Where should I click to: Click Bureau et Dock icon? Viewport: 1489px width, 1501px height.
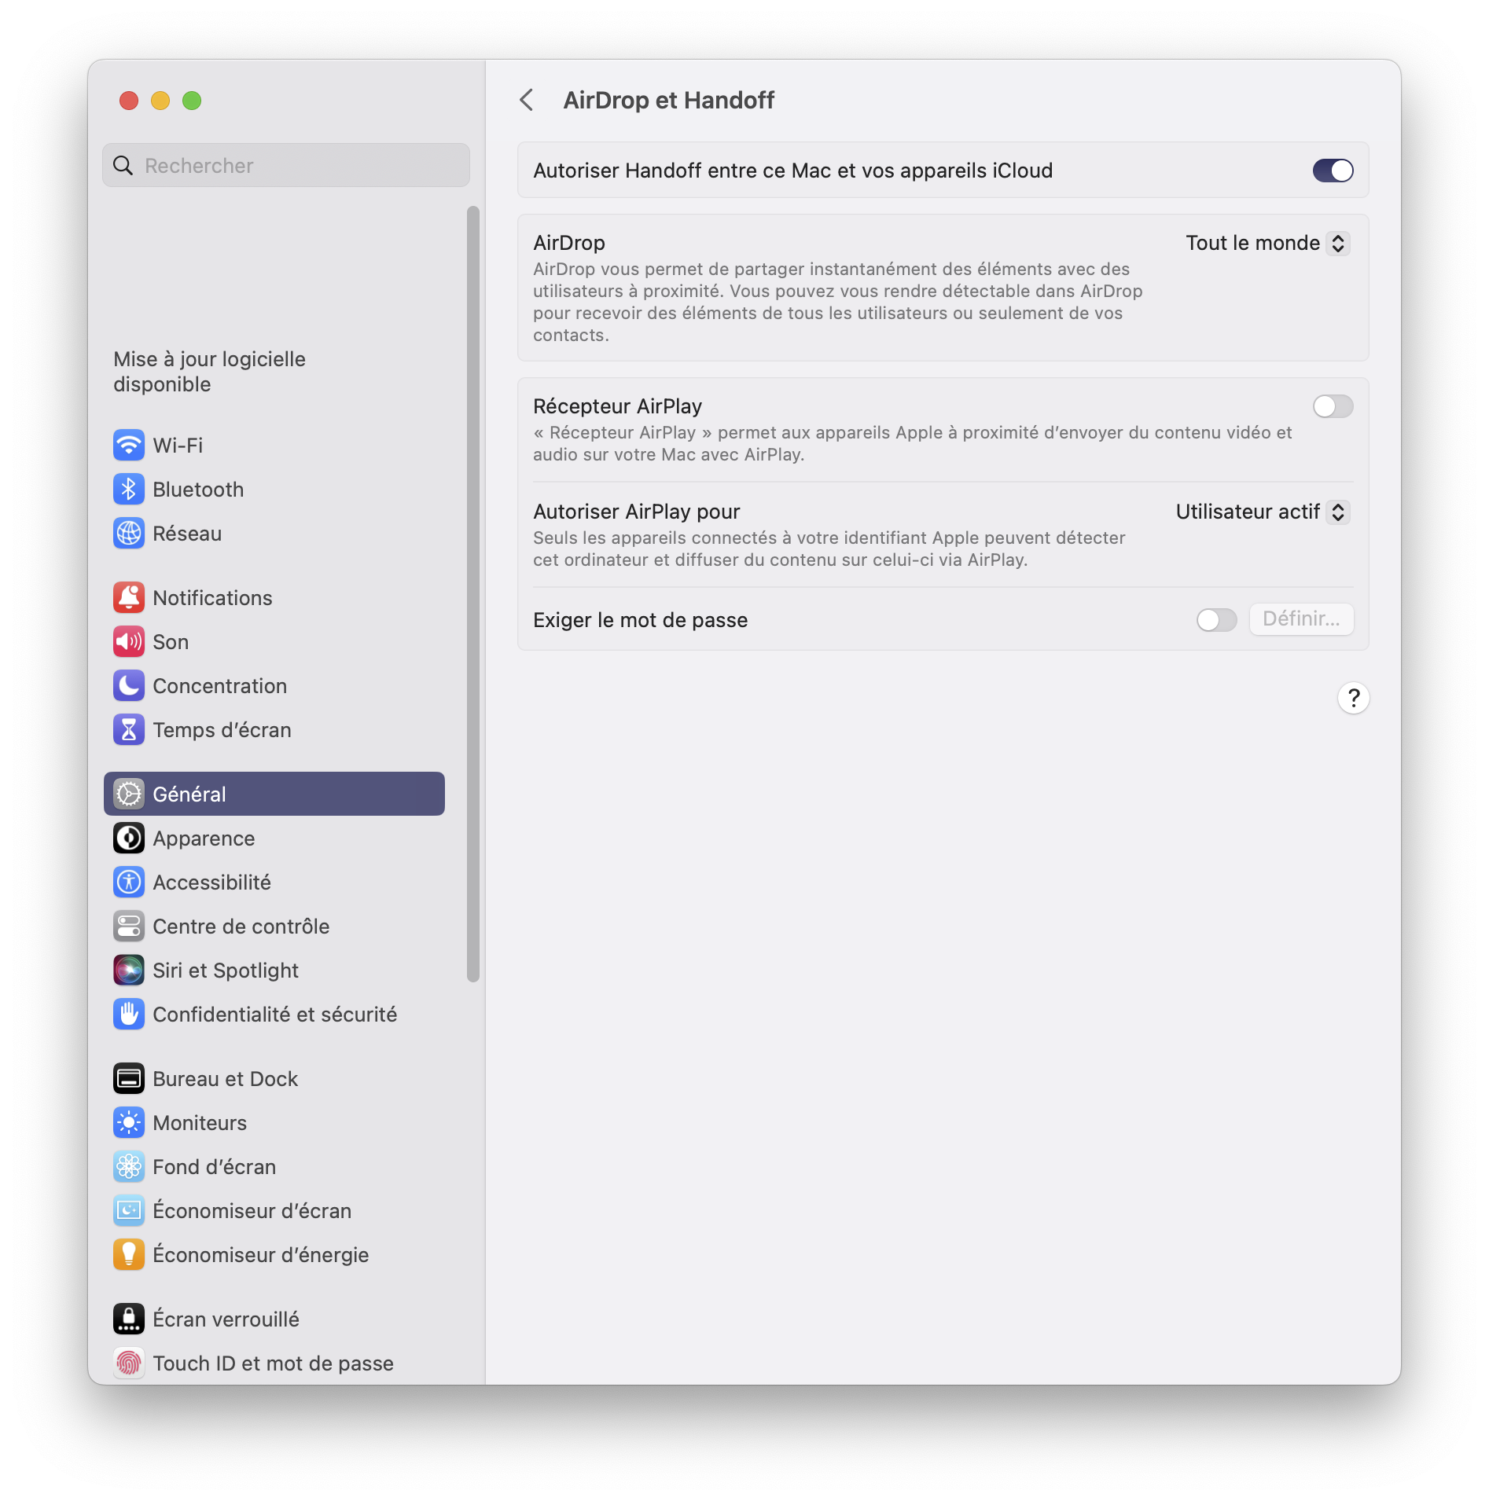[129, 1078]
